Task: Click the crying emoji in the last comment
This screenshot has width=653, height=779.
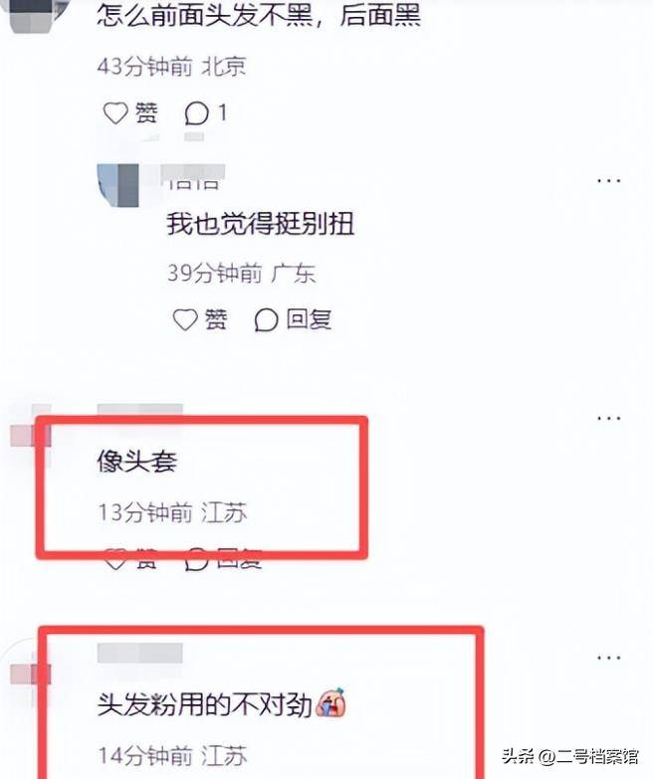Action: pos(331,702)
